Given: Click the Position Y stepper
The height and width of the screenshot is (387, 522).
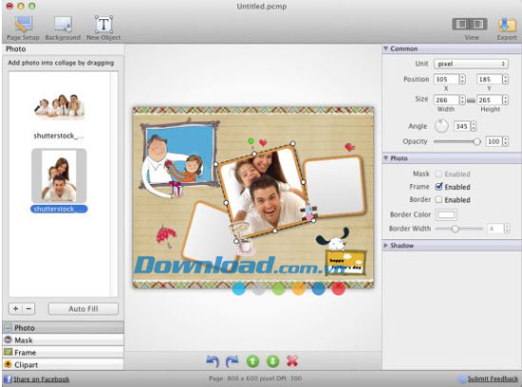Looking at the screenshot, I should click(x=505, y=79).
